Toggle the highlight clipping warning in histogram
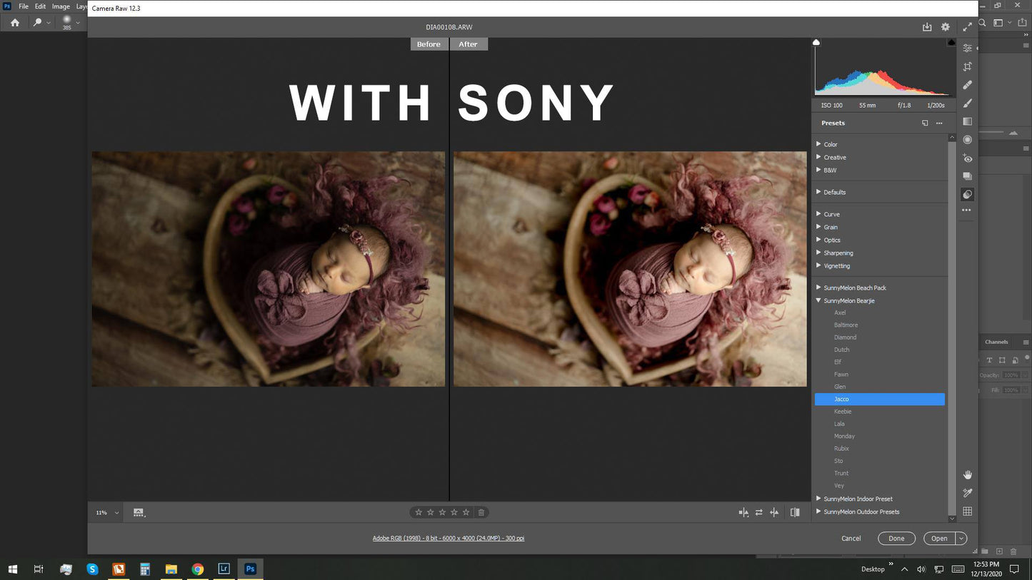Image resolution: width=1032 pixels, height=580 pixels. tap(951, 43)
